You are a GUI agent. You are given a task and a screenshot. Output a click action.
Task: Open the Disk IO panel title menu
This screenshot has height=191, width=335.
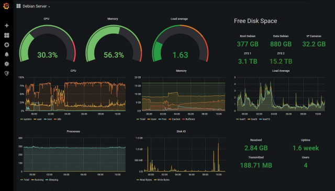point(181,131)
